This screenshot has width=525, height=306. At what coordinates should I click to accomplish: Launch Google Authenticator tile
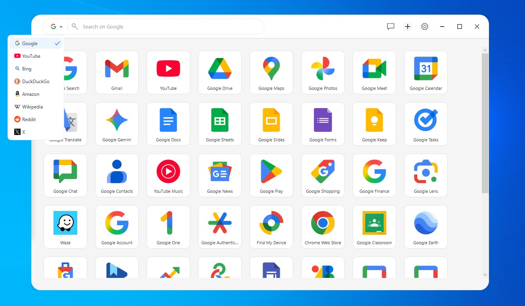220,227
